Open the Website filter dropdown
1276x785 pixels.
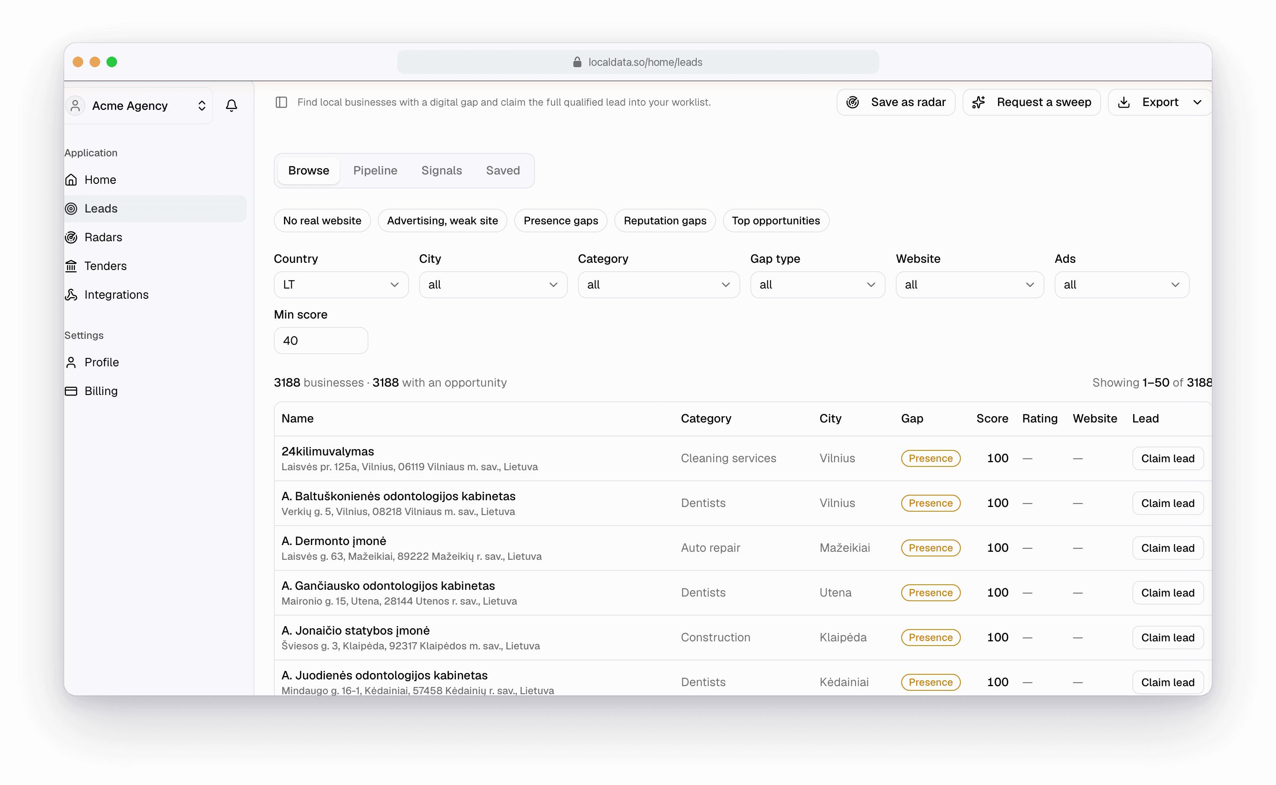point(970,284)
